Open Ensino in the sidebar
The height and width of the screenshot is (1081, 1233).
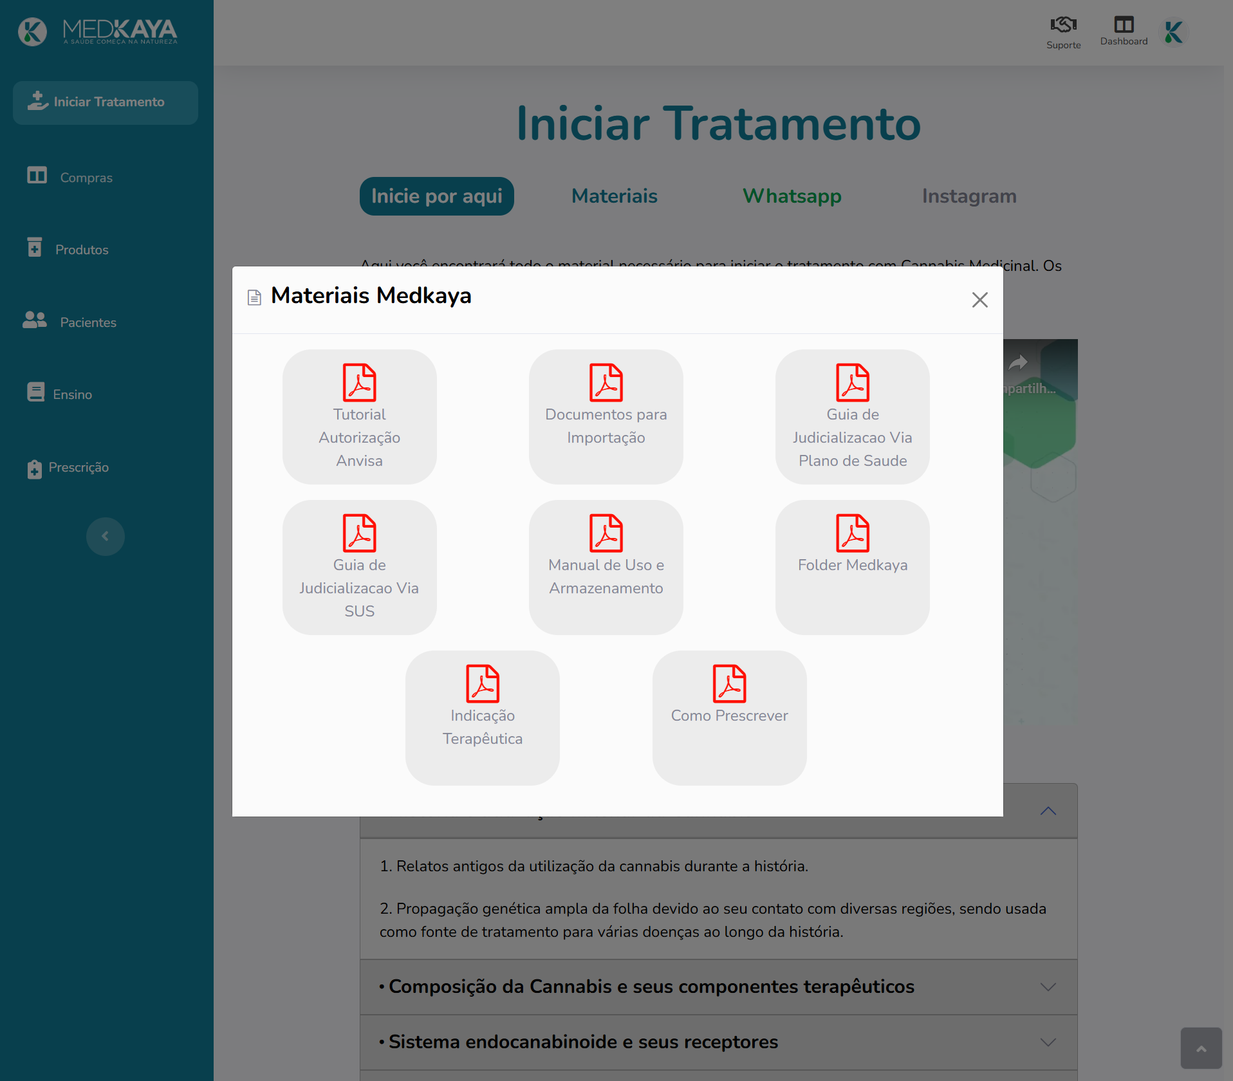pyautogui.click(x=73, y=394)
